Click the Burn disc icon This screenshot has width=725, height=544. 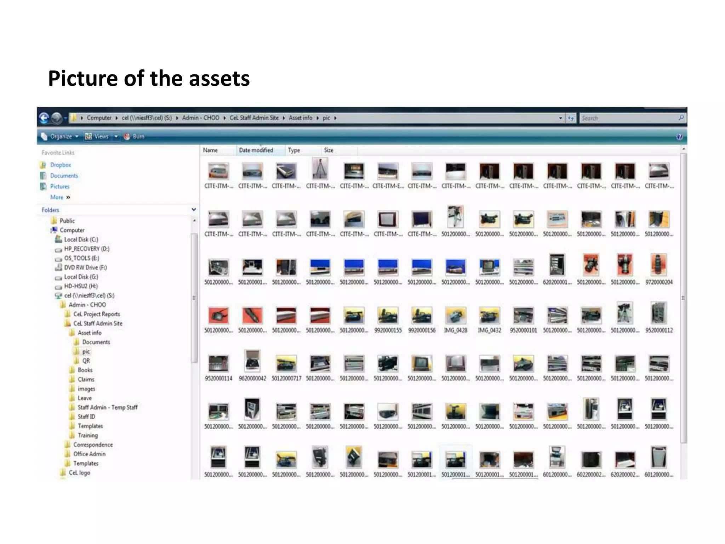127,137
